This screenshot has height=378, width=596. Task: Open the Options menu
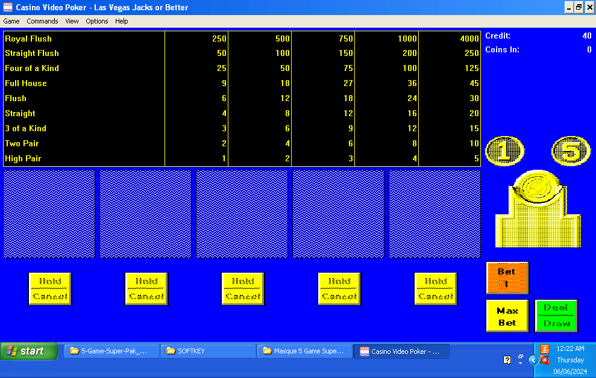point(97,21)
